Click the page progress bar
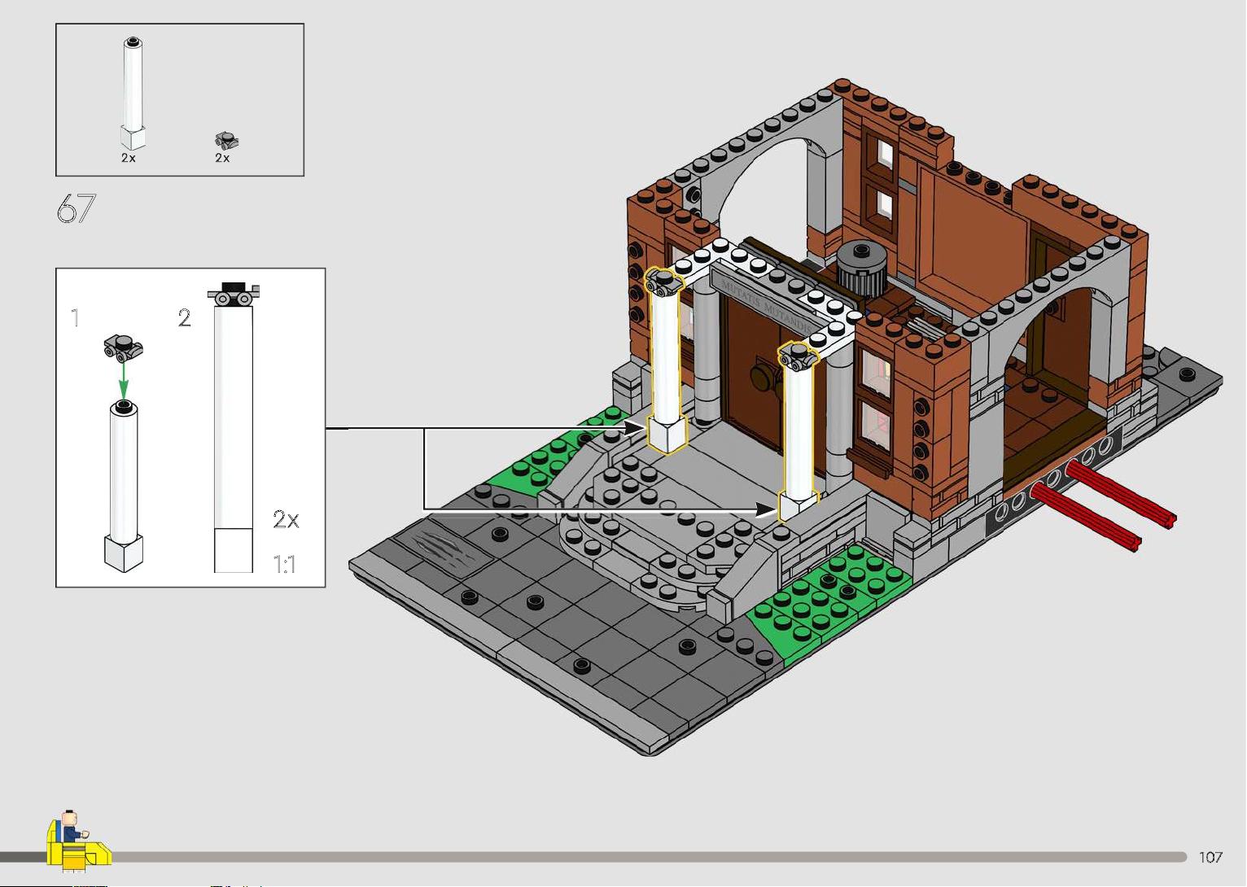Screen dimensions: 1247x887 pyautogui.click(x=593, y=857)
